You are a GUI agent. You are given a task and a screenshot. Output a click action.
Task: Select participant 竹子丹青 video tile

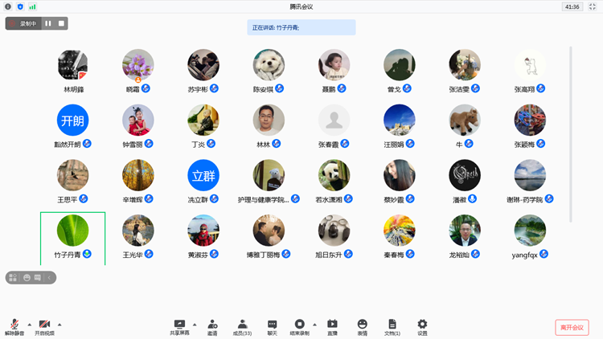(72, 238)
